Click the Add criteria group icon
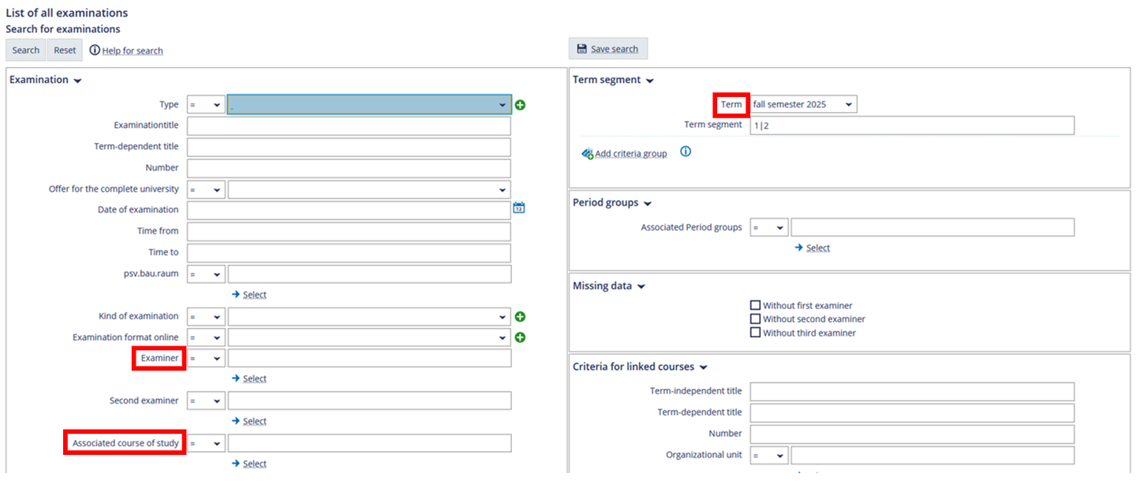Viewport: 1136px width, 485px height. point(587,154)
